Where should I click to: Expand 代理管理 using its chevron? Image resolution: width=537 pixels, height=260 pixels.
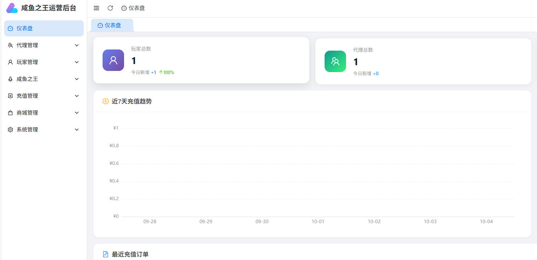[77, 45]
